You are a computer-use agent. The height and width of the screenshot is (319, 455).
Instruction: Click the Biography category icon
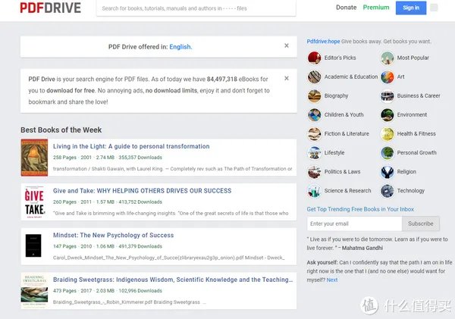314,96
